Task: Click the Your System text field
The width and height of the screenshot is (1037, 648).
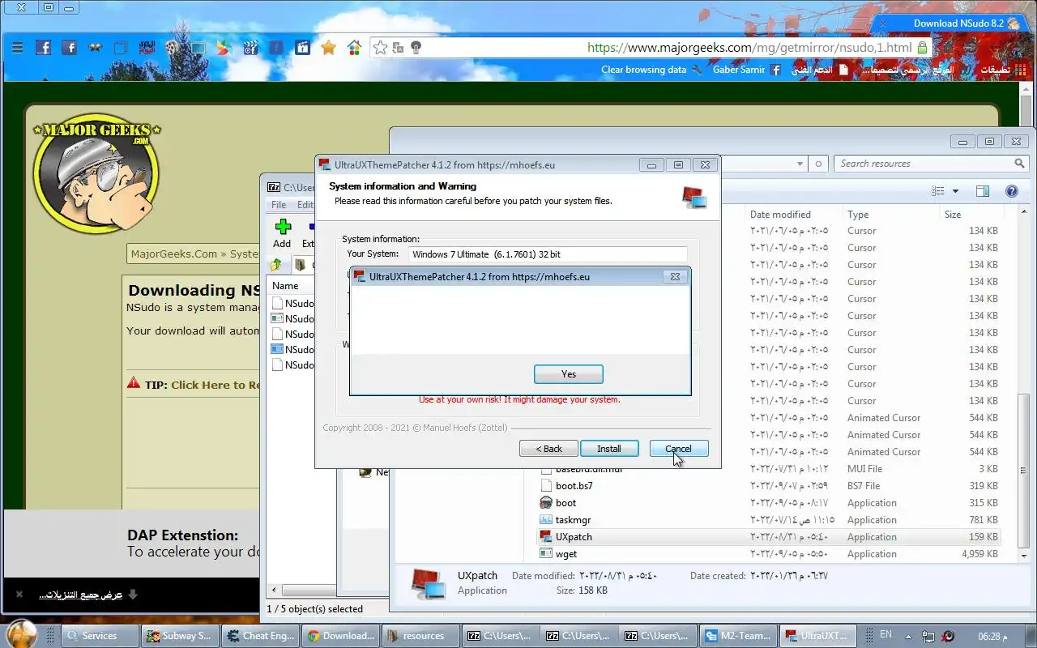Action: pos(548,254)
